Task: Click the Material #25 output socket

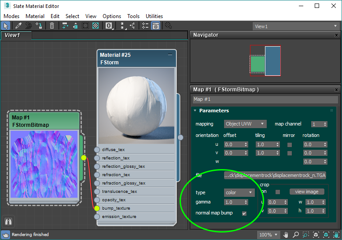Action: (x=180, y=137)
